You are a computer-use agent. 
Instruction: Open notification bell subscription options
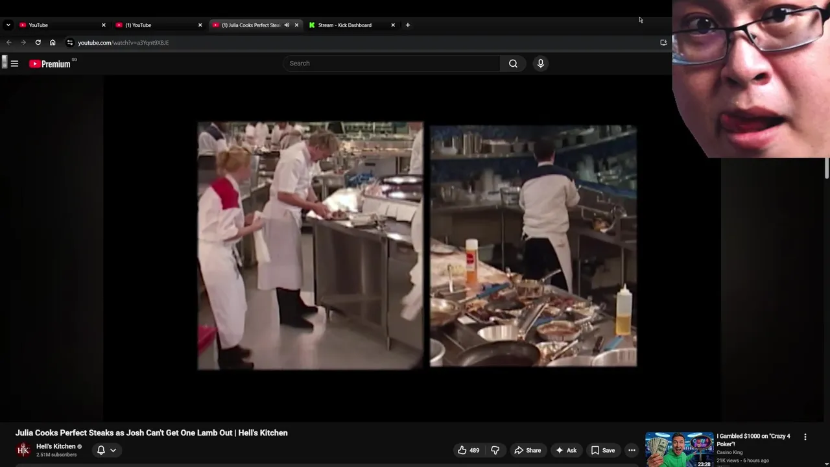tap(107, 450)
